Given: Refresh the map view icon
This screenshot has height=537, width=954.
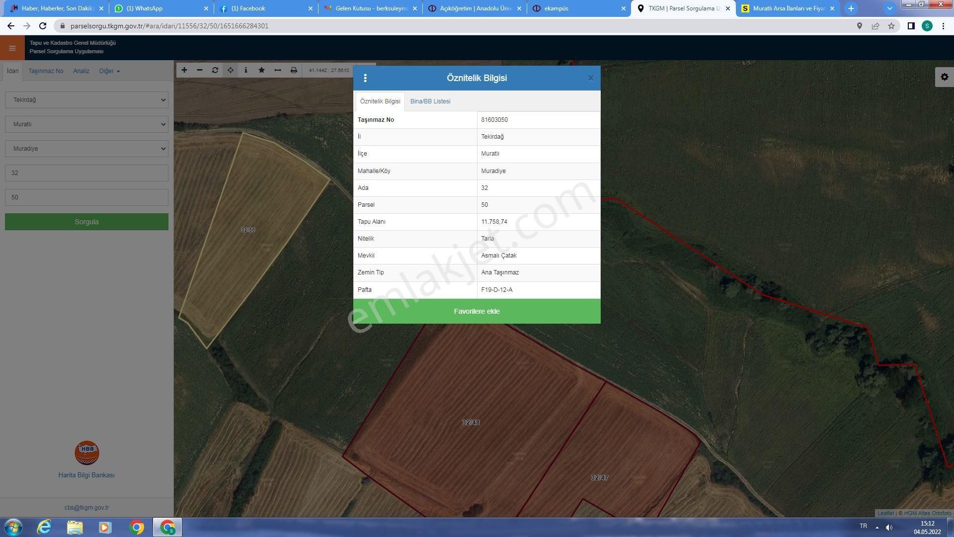Looking at the screenshot, I should pos(215,70).
